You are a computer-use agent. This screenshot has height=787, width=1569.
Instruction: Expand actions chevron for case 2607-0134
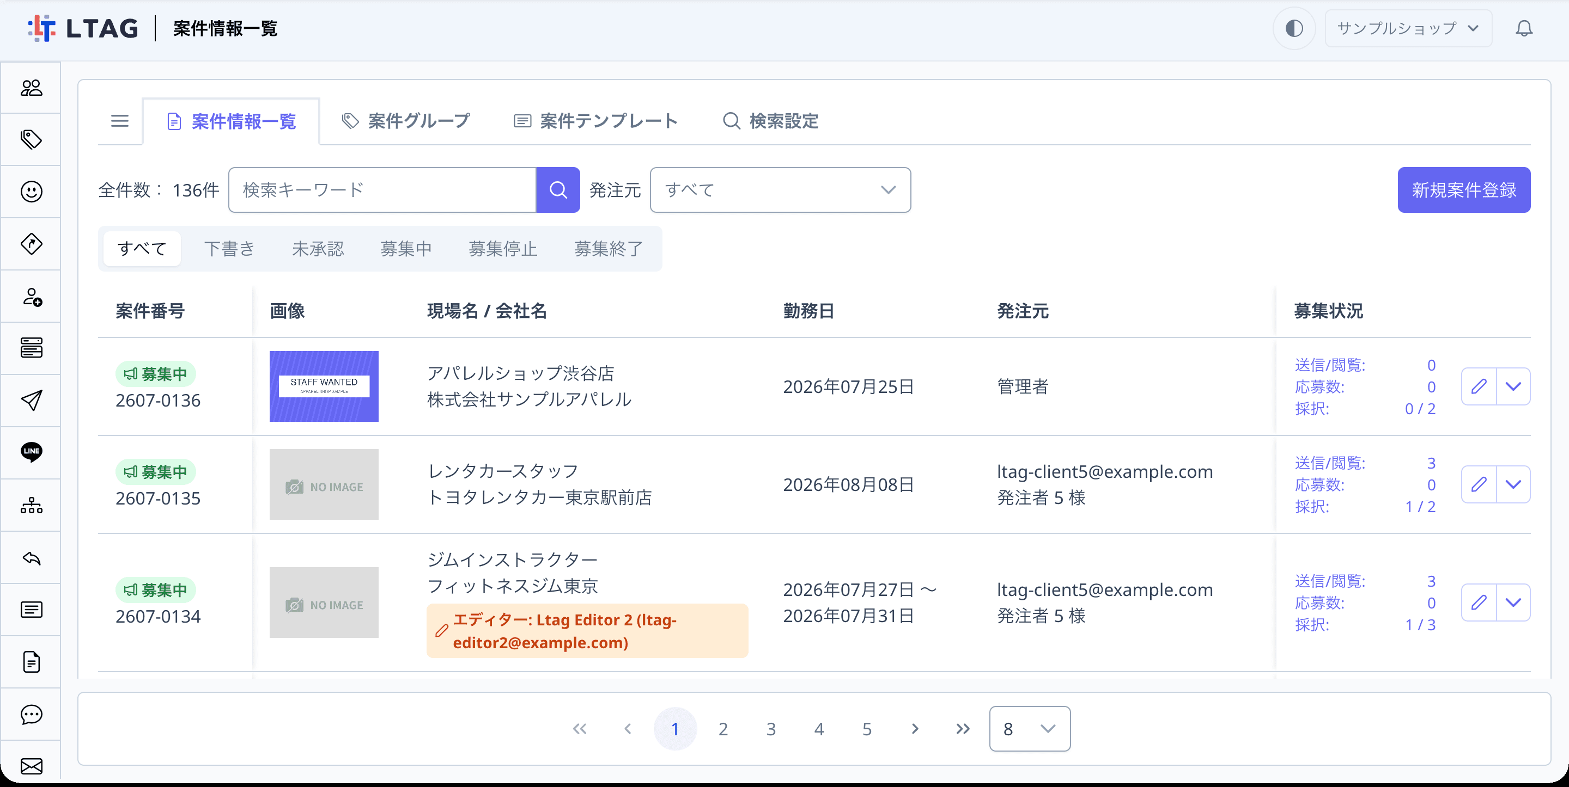[x=1513, y=602]
